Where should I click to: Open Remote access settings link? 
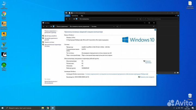coord(51,39)
